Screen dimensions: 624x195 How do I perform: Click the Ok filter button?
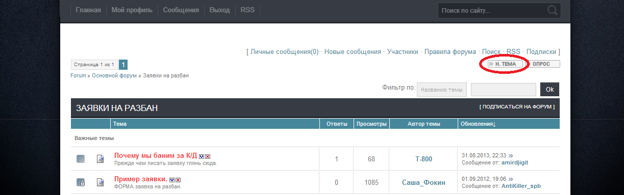(x=550, y=90)
